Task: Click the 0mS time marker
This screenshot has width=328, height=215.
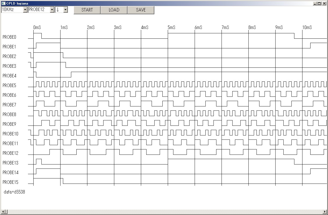Action: pyautogui.click(x=37, y=27)
